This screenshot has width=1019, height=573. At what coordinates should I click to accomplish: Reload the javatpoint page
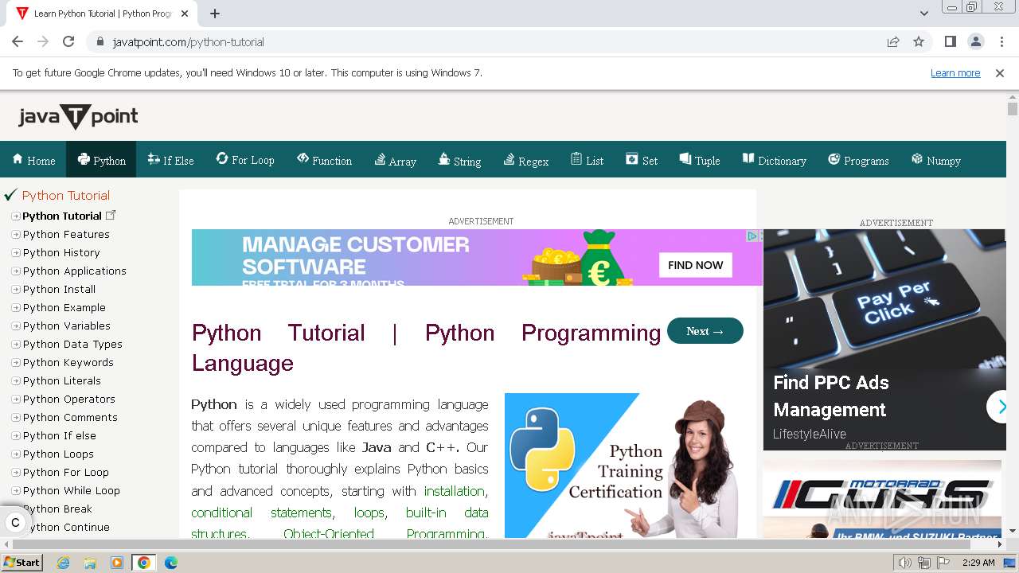68,41
